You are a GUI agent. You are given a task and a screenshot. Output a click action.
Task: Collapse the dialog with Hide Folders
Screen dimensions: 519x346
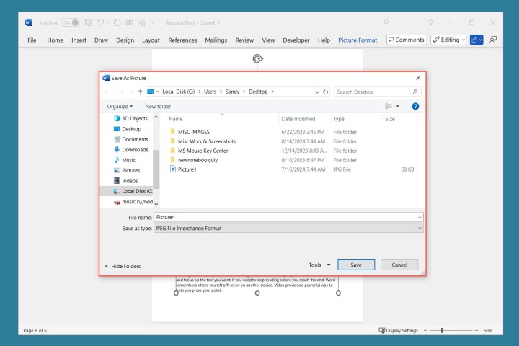(x=123, y=266)
